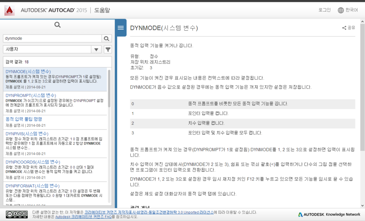Click the 공유 share icon
Viewport: 365px width, 221px height.
point(344,28)
